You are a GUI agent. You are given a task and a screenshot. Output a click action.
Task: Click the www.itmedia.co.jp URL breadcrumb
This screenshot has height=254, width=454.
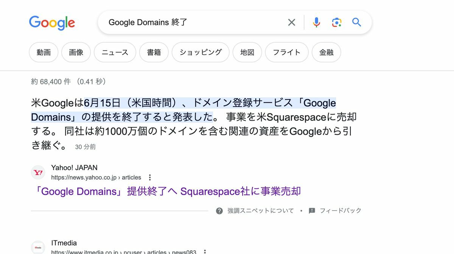(x=124, y=252)
